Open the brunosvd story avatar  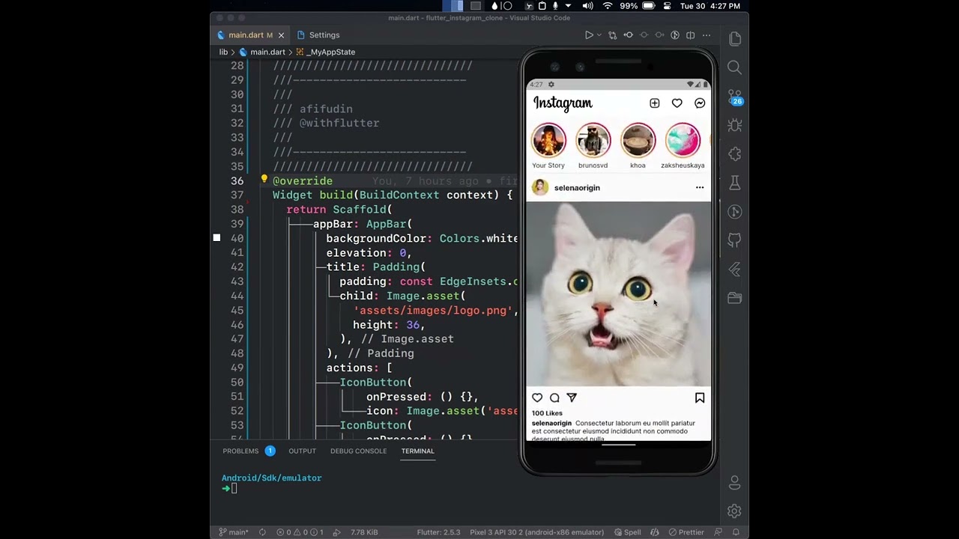tap(593, 141)
